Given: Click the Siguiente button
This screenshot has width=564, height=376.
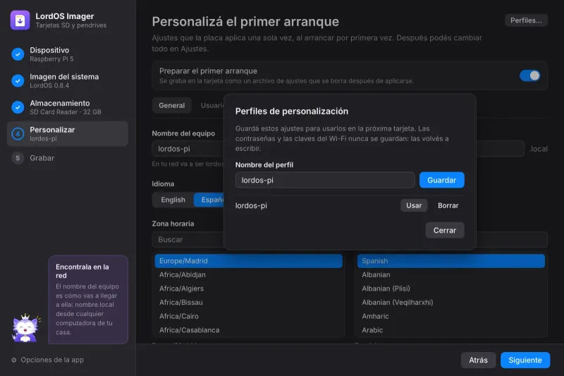Looking at the screenshot, I should coord(525,360).
